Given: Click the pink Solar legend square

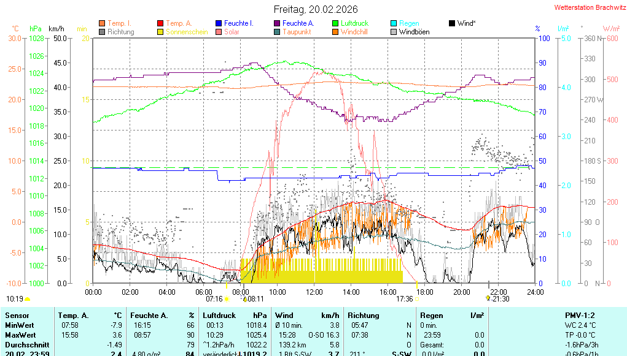Looking at the screenshot, I should click(219, 32).
